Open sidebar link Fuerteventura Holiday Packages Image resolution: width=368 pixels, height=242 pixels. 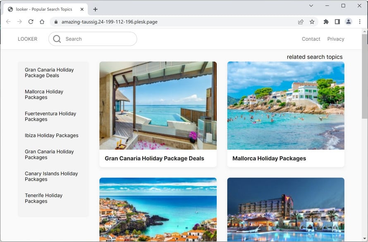pyautogui.click(x=50, y=116)
